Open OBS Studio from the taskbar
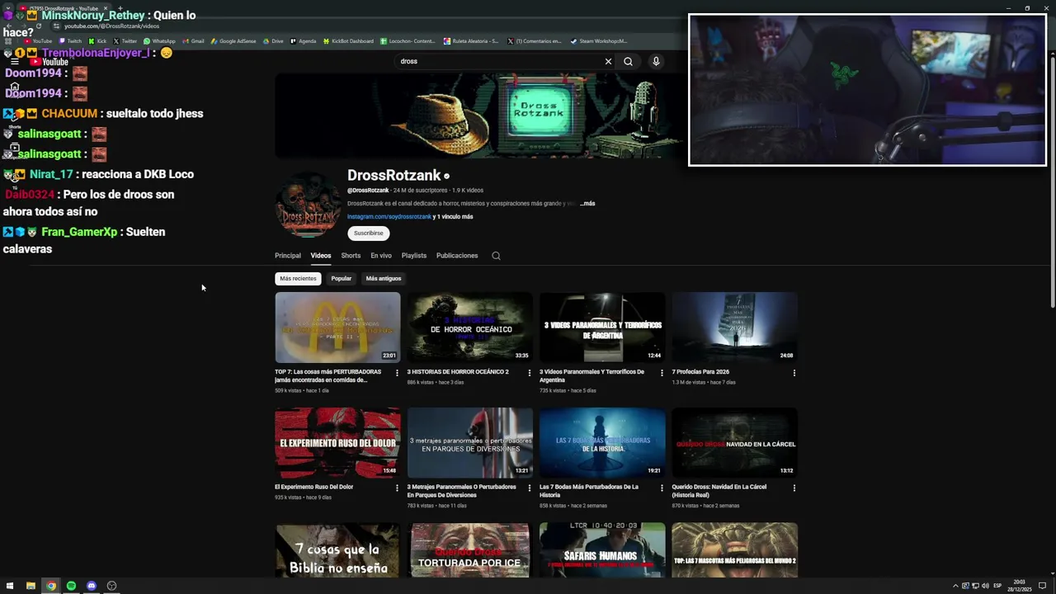This screenshot has height=594, width=1056. coord(111,586)
